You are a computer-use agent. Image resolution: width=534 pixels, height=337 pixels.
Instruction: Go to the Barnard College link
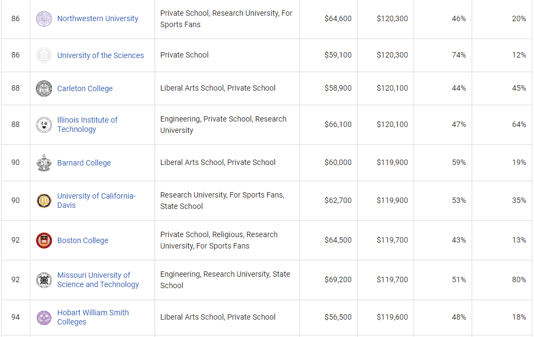pyautogui.click(x=83, y=163)
